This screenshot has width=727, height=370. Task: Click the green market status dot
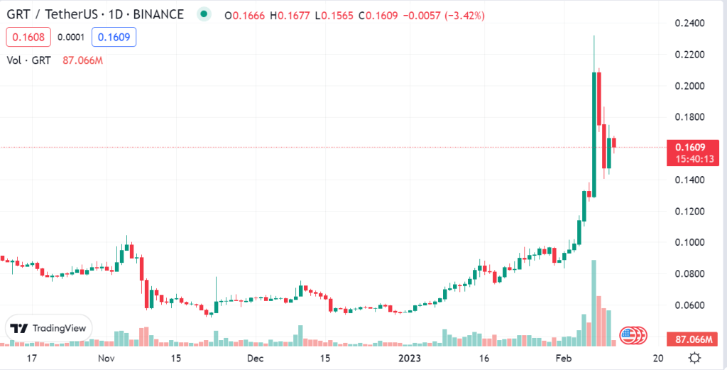(204, 15)
